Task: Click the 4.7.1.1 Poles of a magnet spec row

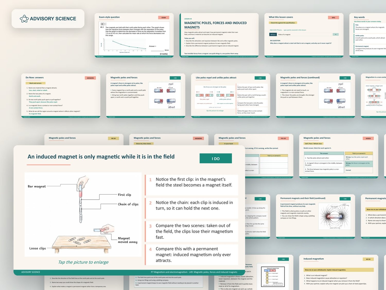Action: coord(304,34)
